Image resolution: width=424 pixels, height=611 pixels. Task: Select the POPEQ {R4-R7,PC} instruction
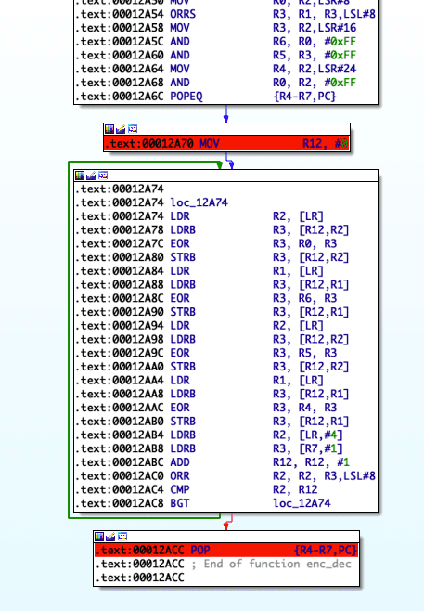(206, 97)
